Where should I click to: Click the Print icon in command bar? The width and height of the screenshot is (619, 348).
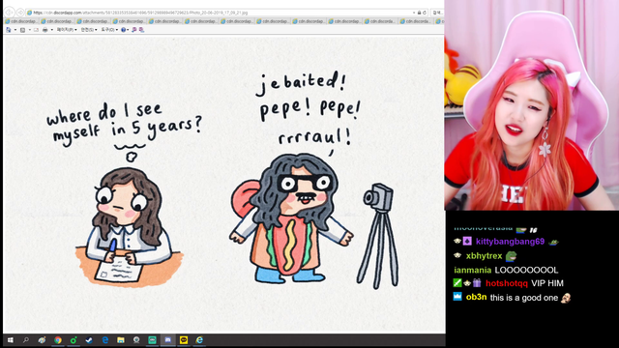click(45, 30)
